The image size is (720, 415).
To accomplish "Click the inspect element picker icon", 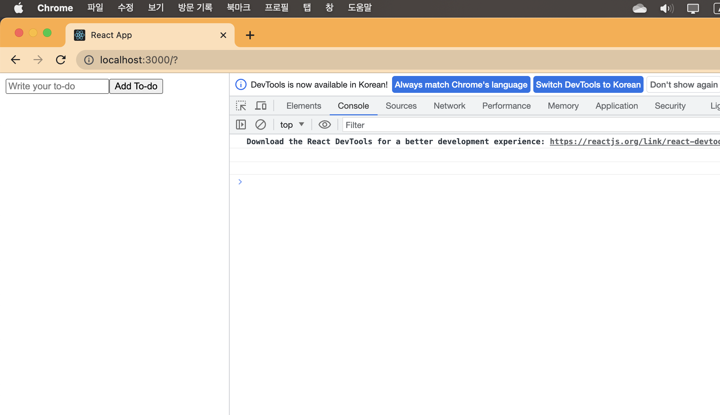I will click(241, 106).
